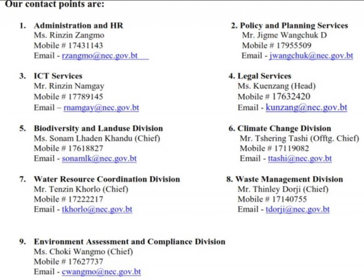Image resolution: width=364 pixels, height=278 pixels.
Task: Click the kunzang@nec.gov.bt email link
Action: pos(306,107)
